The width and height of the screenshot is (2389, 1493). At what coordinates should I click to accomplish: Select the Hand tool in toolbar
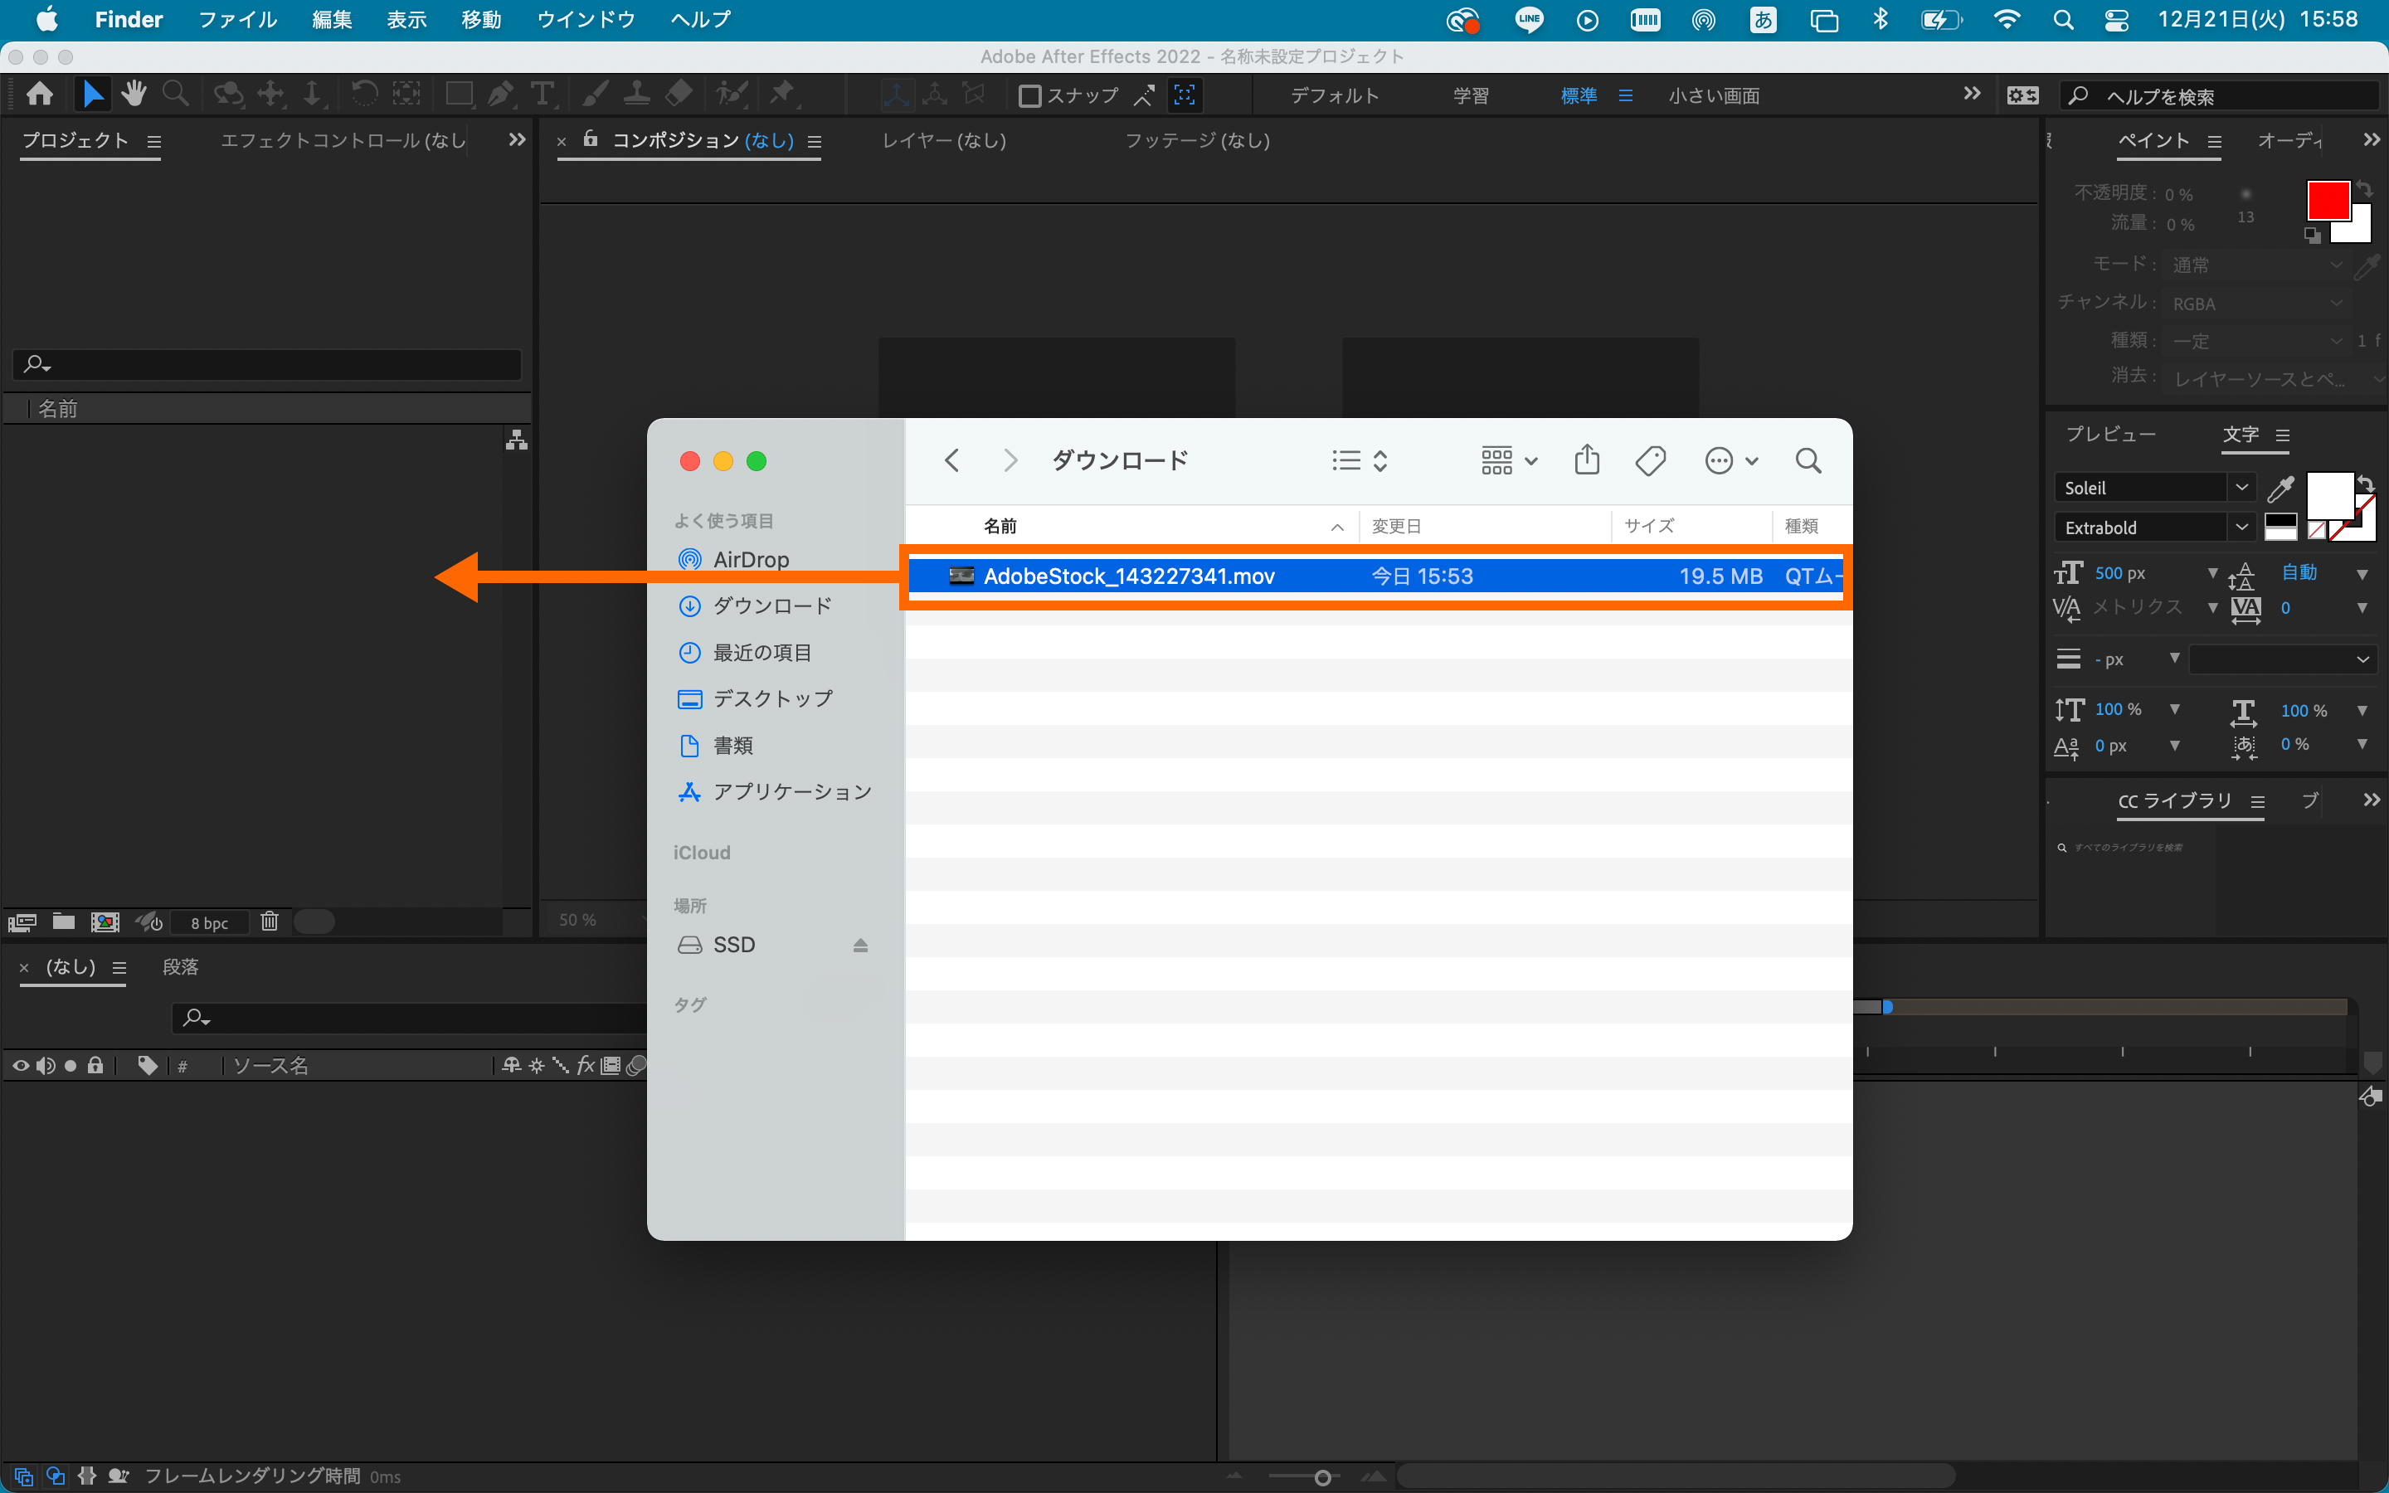134,95
